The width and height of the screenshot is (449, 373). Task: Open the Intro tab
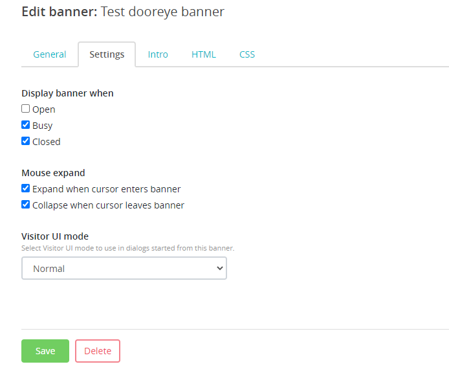click(x=158, y=54)
